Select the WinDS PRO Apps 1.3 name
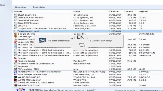This screenshot has height=91, width=163. pos(29,80)
